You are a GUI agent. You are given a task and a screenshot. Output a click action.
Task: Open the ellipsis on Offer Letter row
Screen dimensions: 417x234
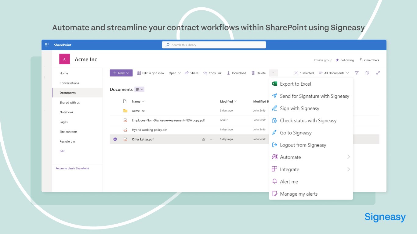[212, 139]
